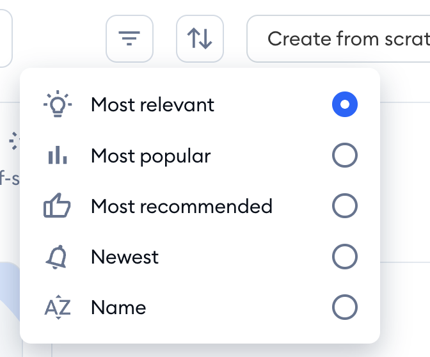Click the A-Z icon beside Name
The width and height of the screenshot is (430, 357).
tap(58, 307)
